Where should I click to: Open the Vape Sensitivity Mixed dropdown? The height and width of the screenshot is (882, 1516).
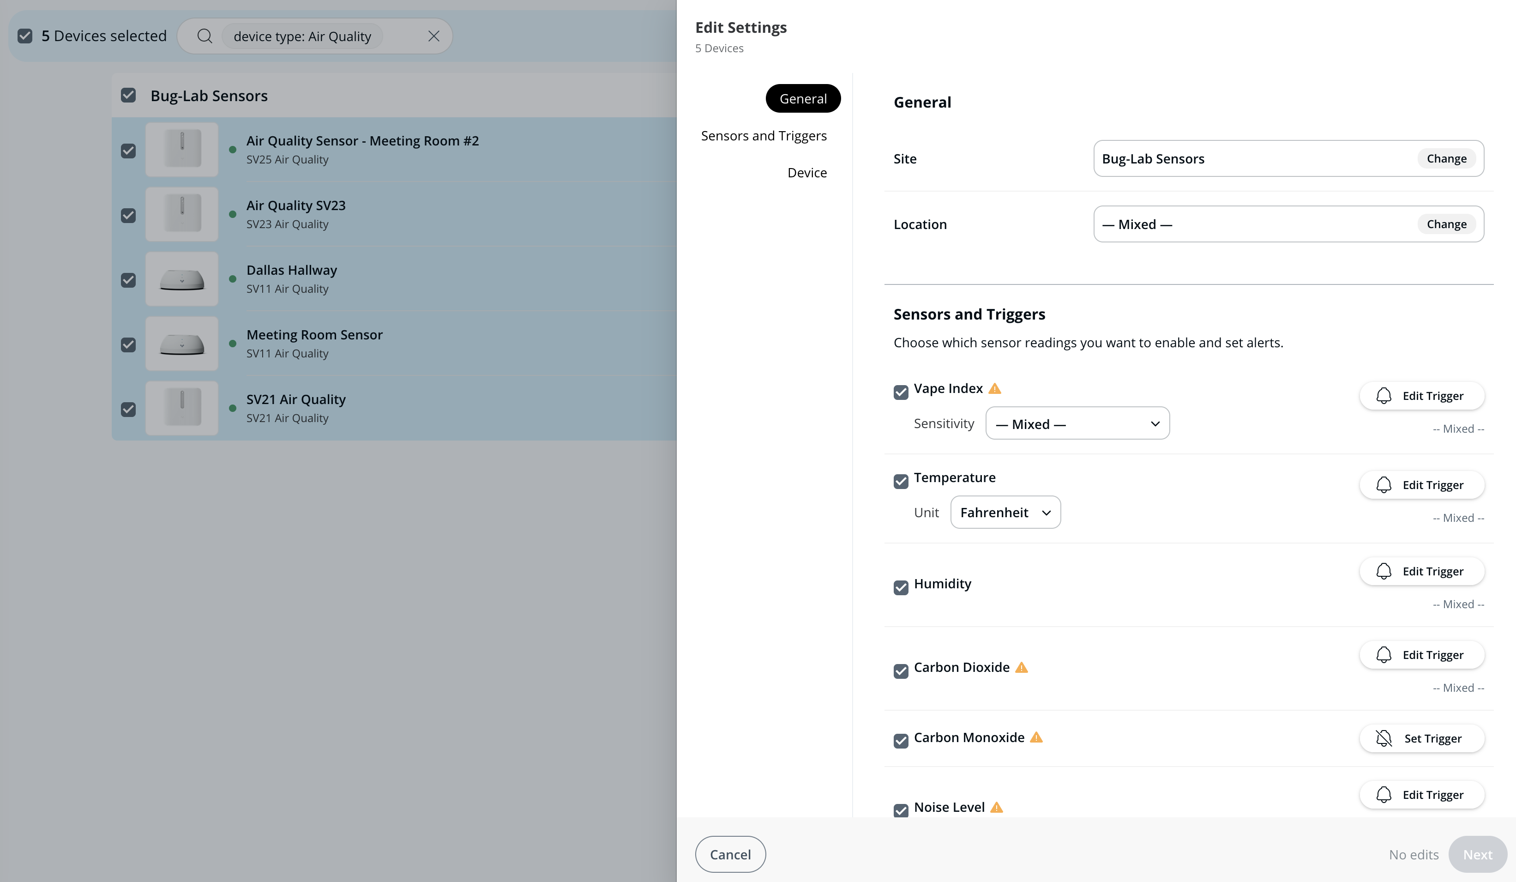coord(1077,423)
